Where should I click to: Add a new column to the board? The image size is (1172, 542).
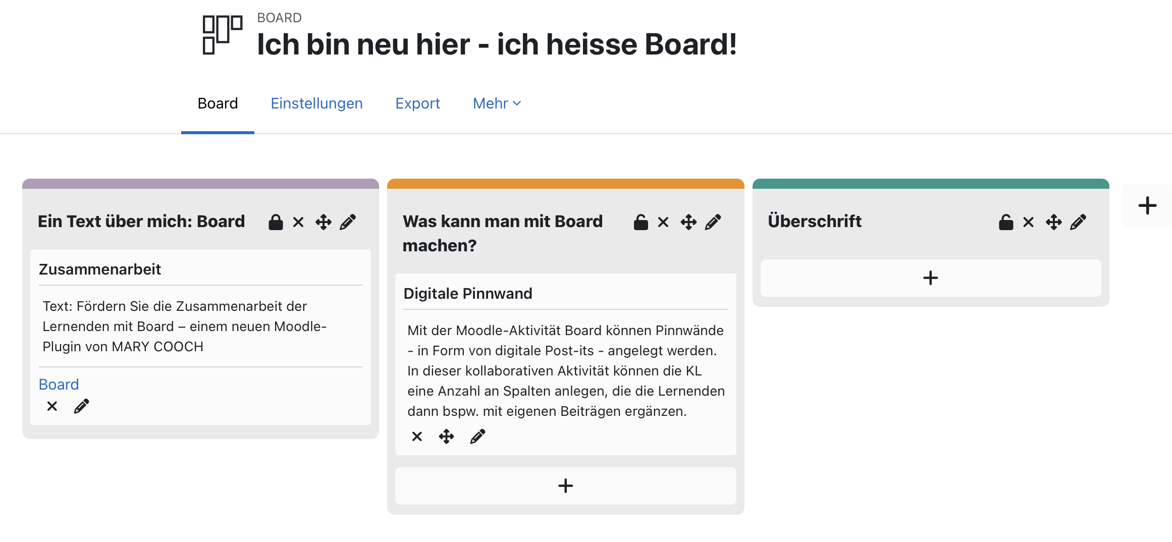(x=1147, y=205)
